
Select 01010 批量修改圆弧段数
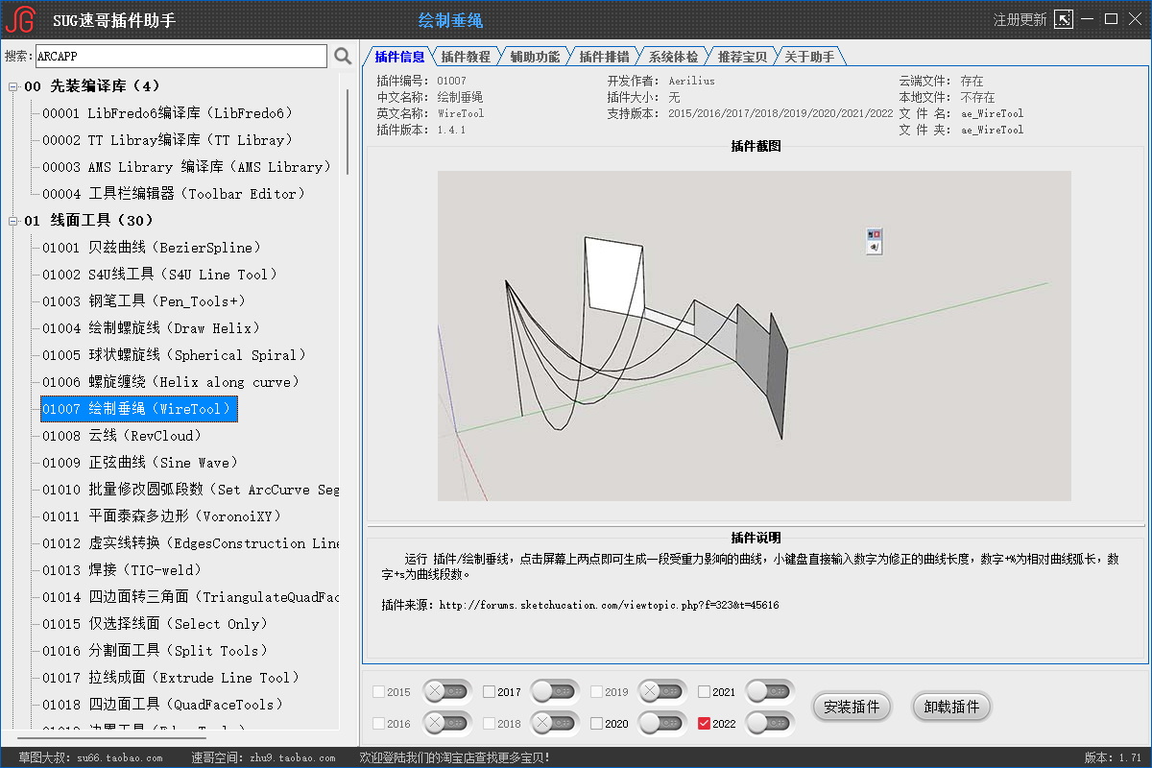190,490
